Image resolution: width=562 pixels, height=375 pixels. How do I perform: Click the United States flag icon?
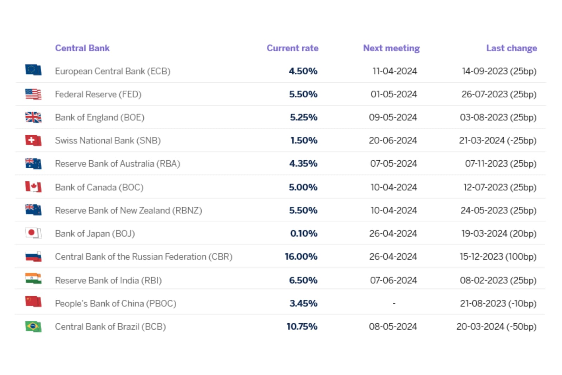(x=33, y=94)
